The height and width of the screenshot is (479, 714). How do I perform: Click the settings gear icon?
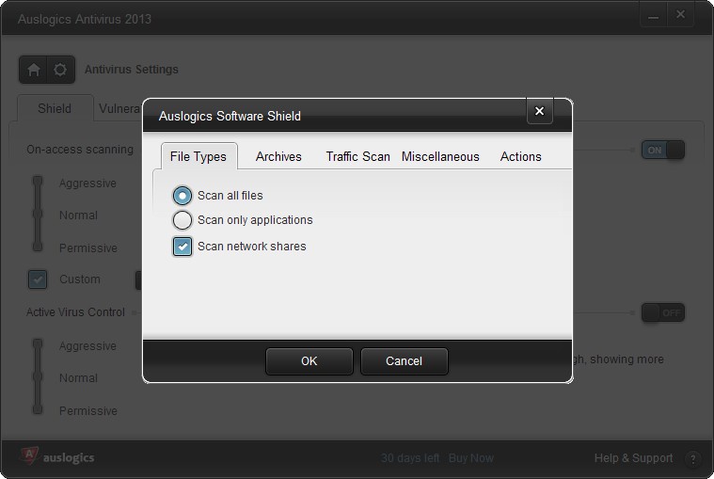pyautogui.click(x=60, y=70)
